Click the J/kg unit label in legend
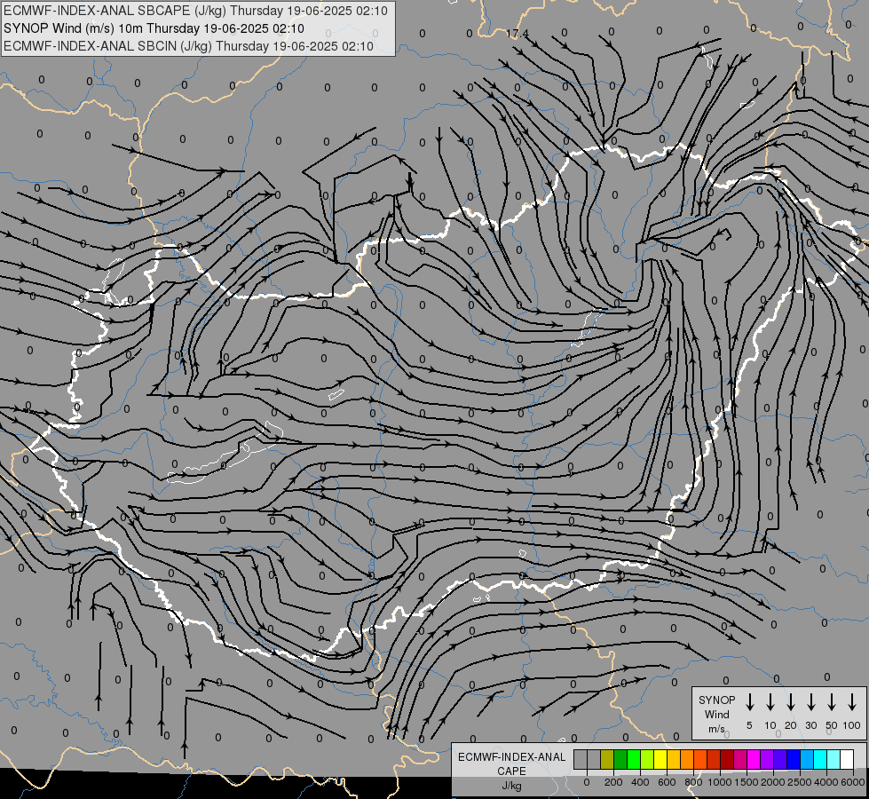Viewport: 869px width, 799px height. click(511, 786)
